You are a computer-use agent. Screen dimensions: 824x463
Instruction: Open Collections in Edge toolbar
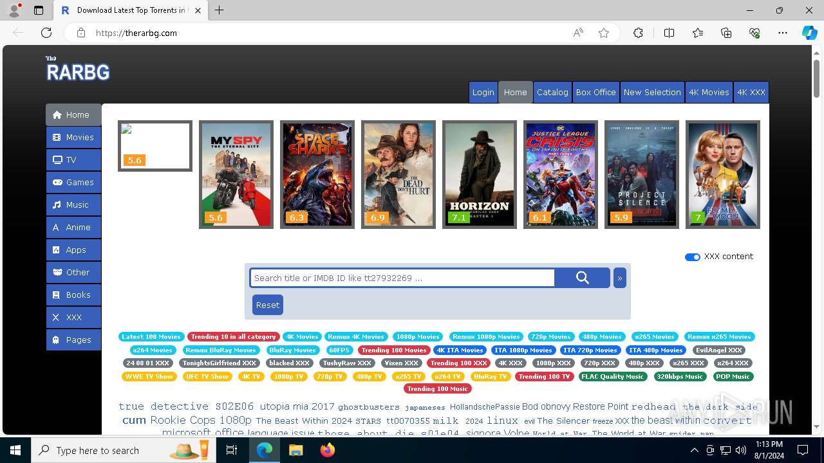(x=726, y=33)
